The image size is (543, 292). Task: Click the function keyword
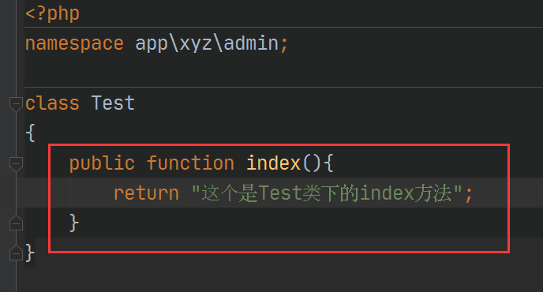click(x=190, y=163)
